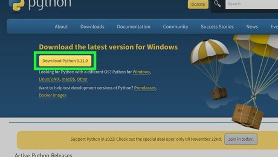
Task: Open the Prereleases link
Action: point(145,88)
